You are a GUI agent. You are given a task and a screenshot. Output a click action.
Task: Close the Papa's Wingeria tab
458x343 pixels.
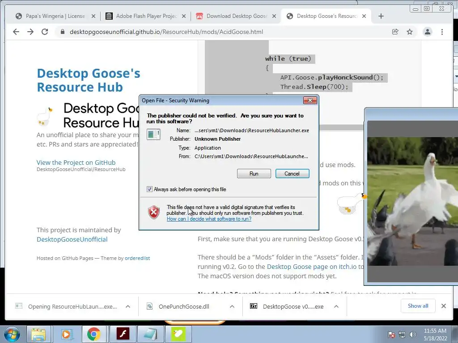coord(93,17)
